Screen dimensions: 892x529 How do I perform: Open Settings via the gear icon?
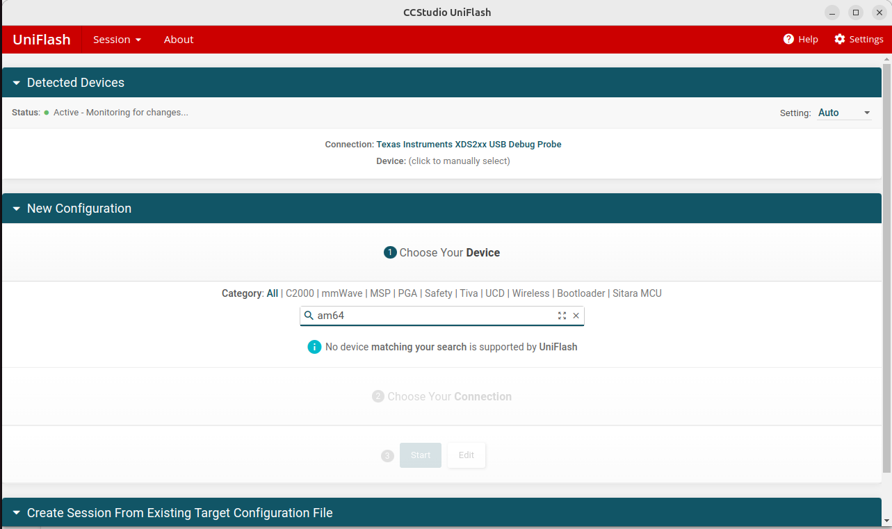tap(840, 40)
